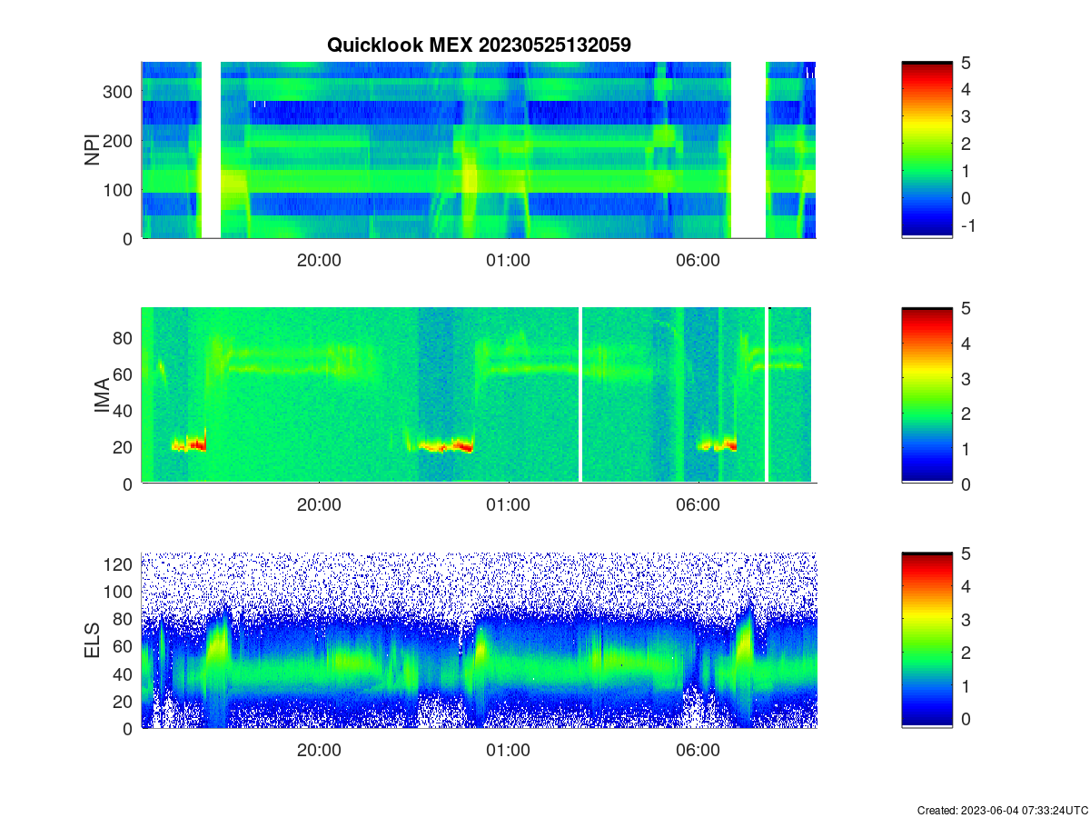Click the ELS panel's colorbar

click(x=926, y=641)
